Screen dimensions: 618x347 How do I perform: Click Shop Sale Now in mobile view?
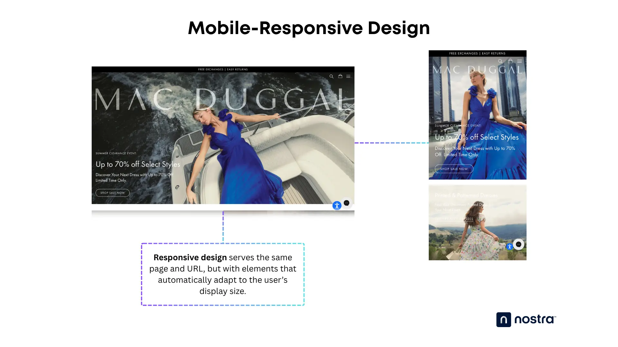click(454, 169)
